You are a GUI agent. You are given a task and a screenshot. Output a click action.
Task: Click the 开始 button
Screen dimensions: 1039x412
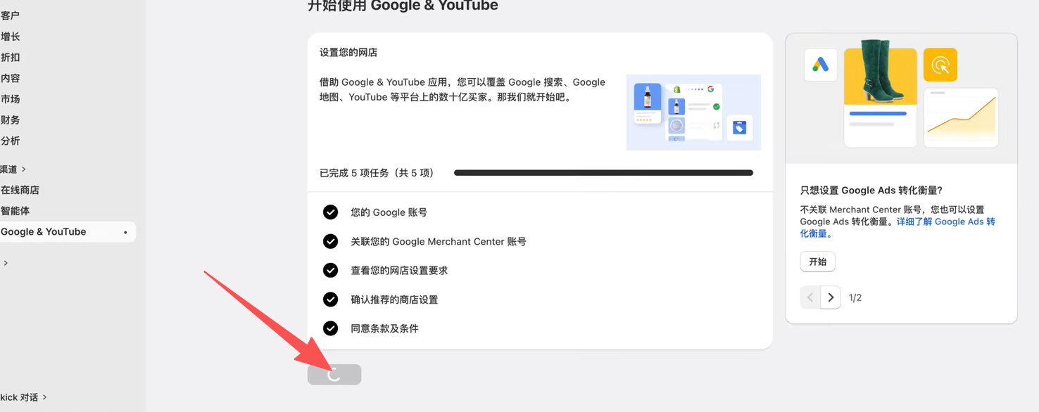(817, 262)
